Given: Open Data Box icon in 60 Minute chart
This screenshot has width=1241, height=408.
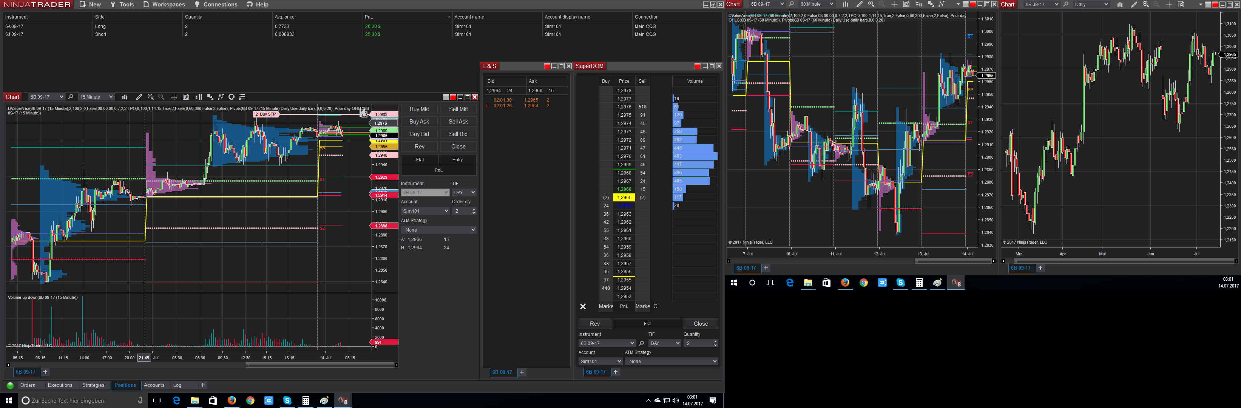Looking at the screenshot, I should tap(906, 4).
